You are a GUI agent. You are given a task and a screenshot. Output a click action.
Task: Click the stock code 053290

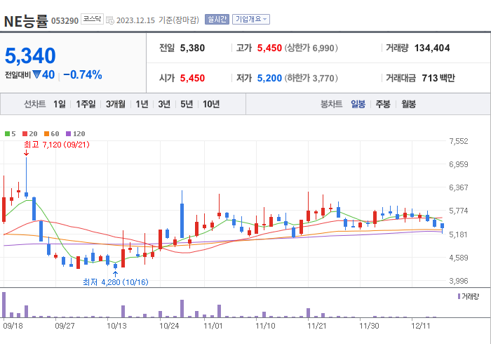[x=65, y=21]
